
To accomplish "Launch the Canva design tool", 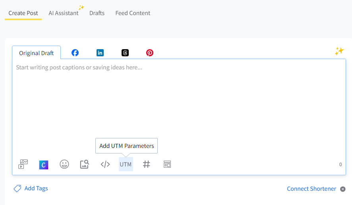I will pyautogui.click(x=44, y=165).
